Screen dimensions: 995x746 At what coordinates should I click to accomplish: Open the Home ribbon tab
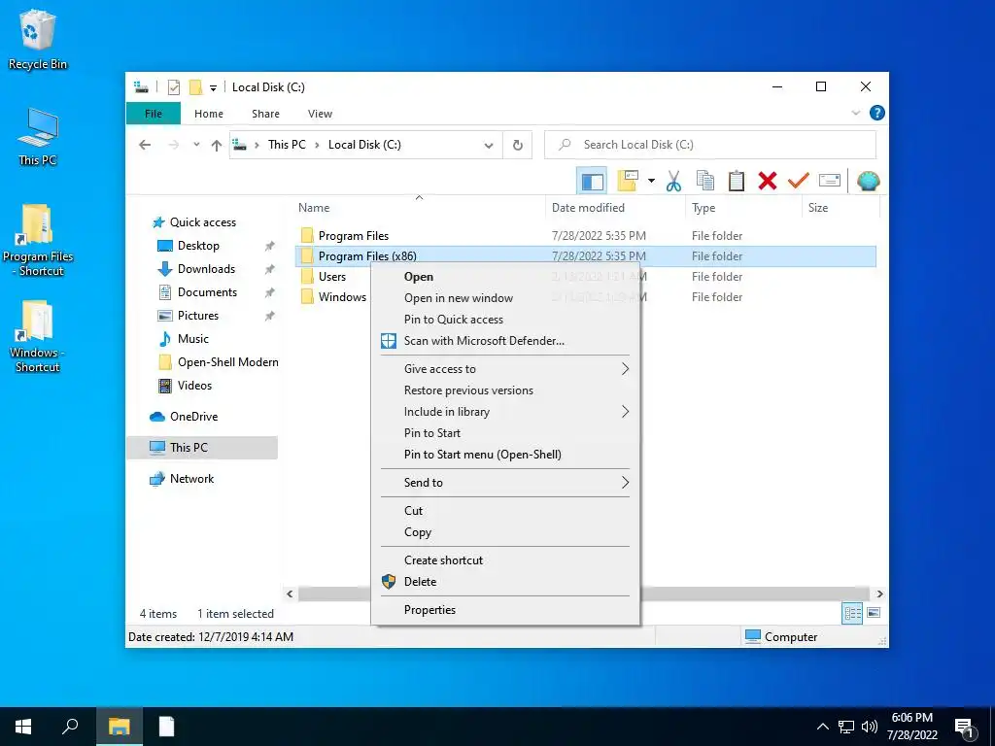click(209, 114)
